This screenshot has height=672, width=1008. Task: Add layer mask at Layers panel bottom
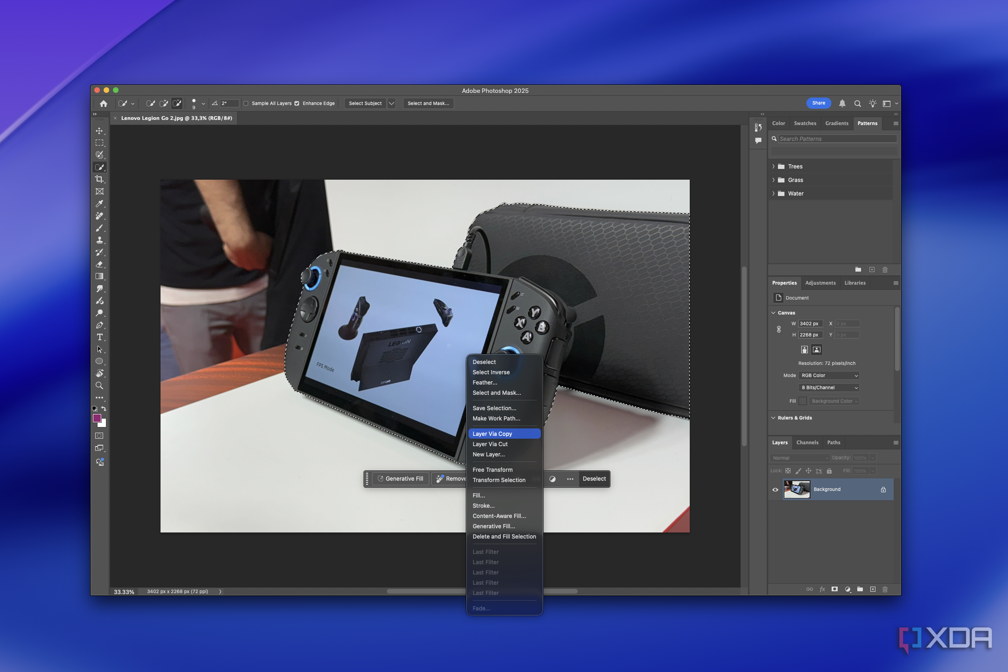click(x=835, y=589)
